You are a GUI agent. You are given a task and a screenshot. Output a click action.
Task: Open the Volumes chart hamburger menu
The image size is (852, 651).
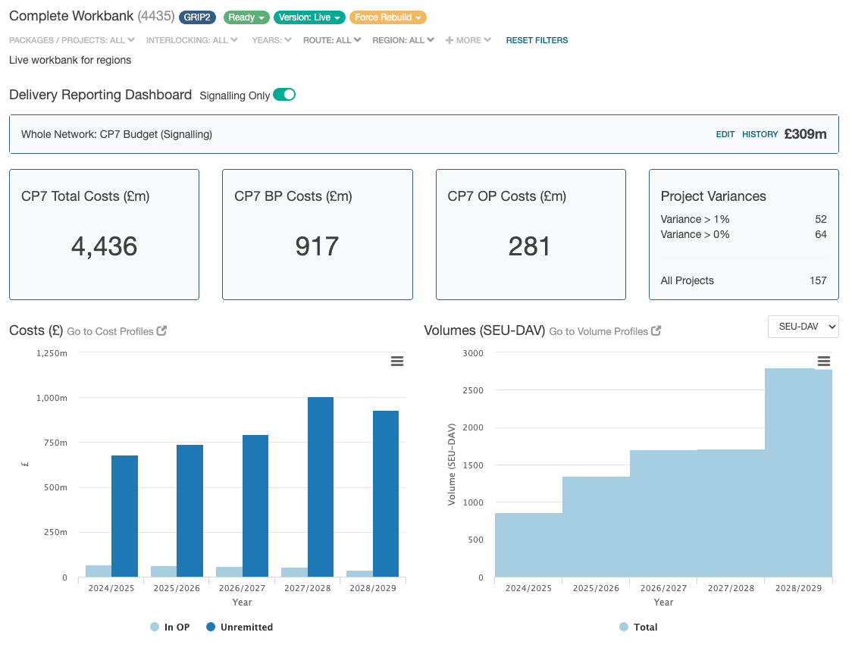[x=824, y=361]
